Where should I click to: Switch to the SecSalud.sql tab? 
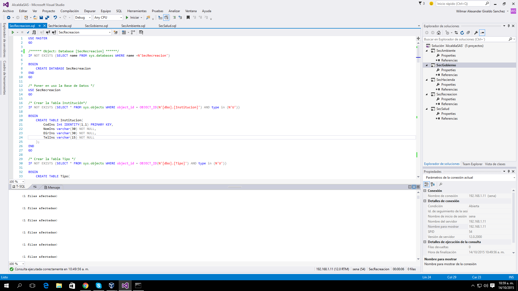[167, 26]
